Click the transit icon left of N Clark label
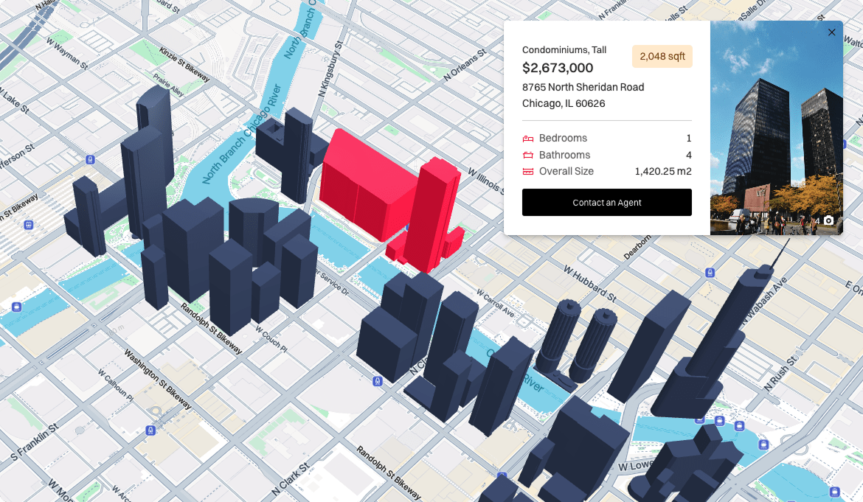The width and height of the screenshot is (863, 502). (x=378, y=381)
